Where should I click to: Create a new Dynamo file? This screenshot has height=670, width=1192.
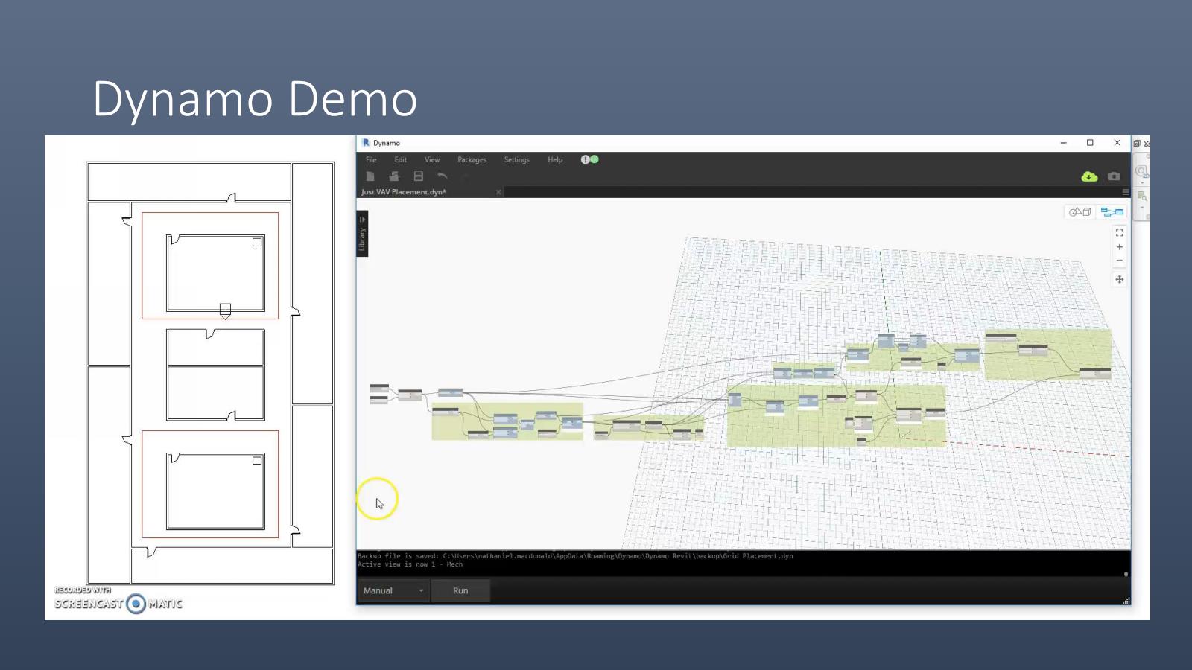pyautogui.click(x=370, y=176)
